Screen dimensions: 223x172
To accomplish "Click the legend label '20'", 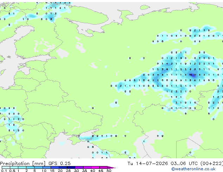I will point(60,171).
